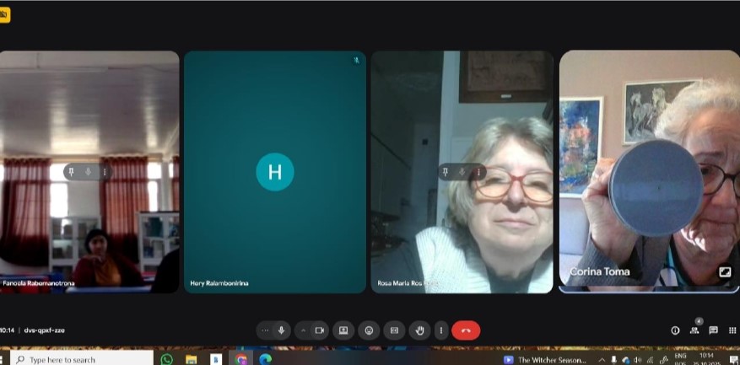Open the activities grid icon

732,330
